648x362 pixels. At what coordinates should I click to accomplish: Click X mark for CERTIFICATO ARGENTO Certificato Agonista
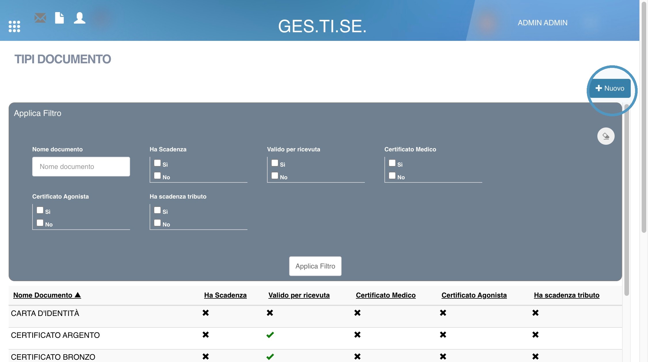click(443, 335)
